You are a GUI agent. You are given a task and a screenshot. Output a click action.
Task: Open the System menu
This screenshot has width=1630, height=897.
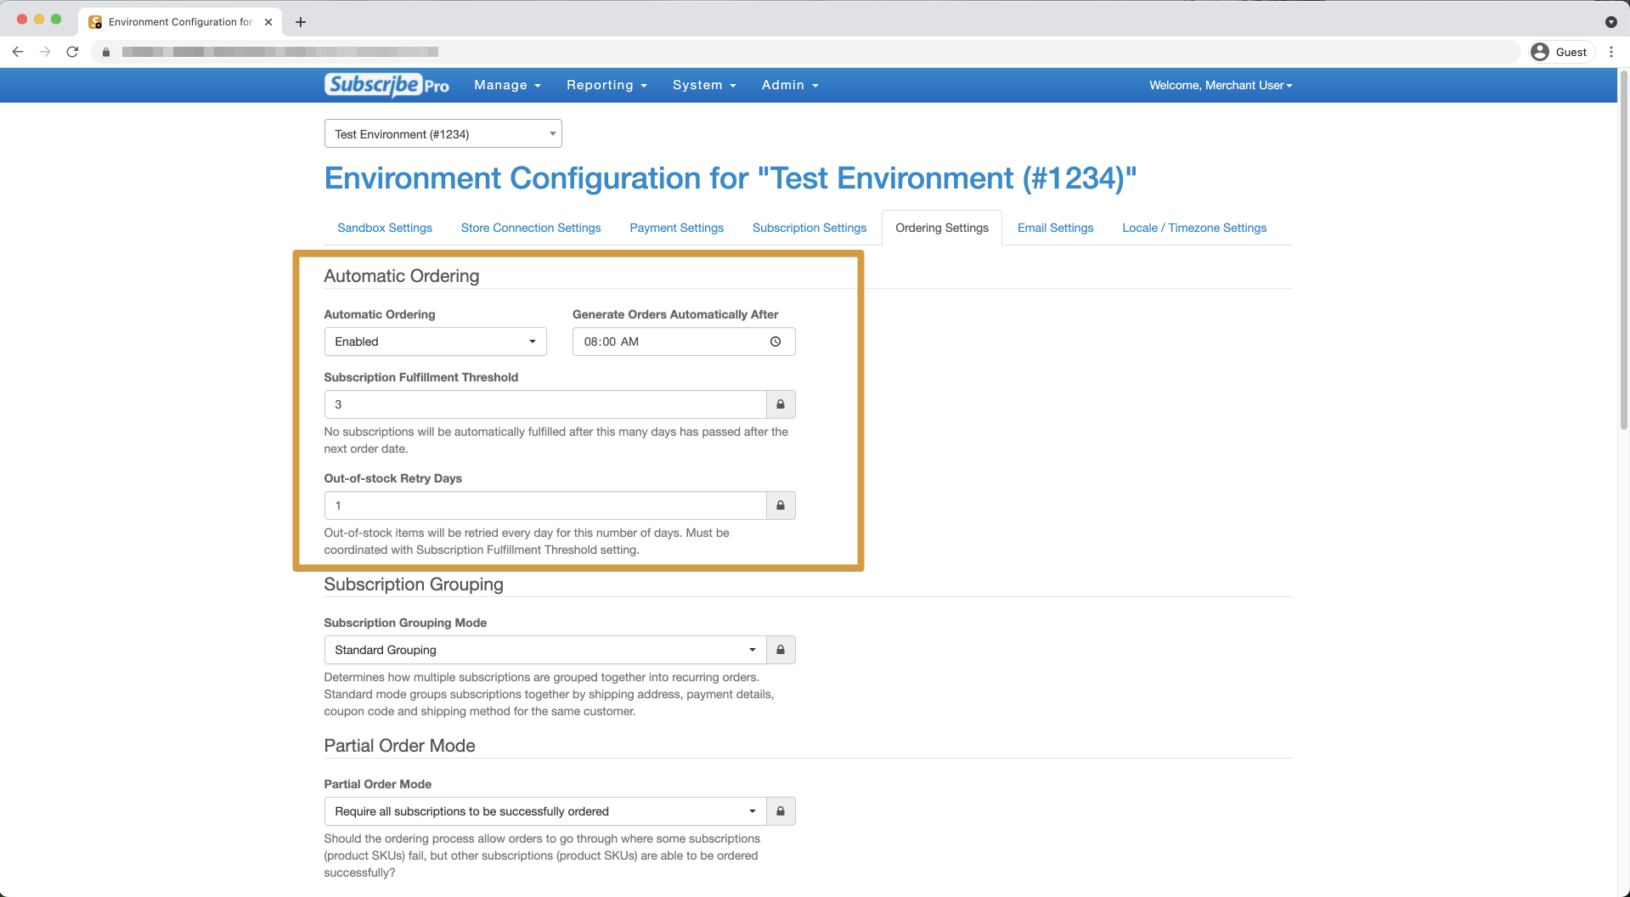(x=704, y=85)
